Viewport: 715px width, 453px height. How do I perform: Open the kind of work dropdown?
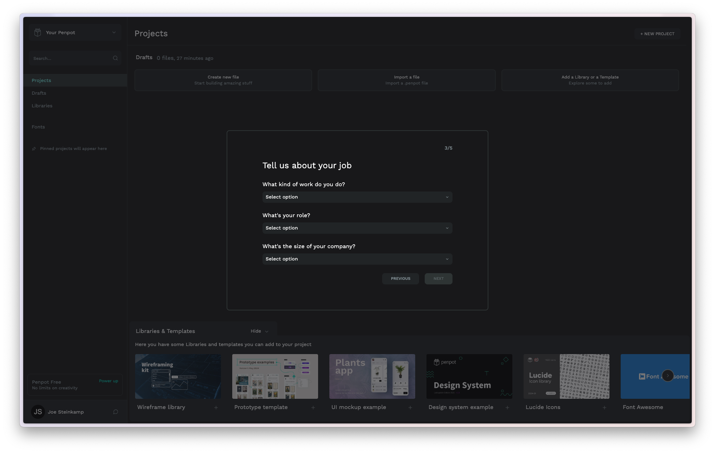click(357, 197)
